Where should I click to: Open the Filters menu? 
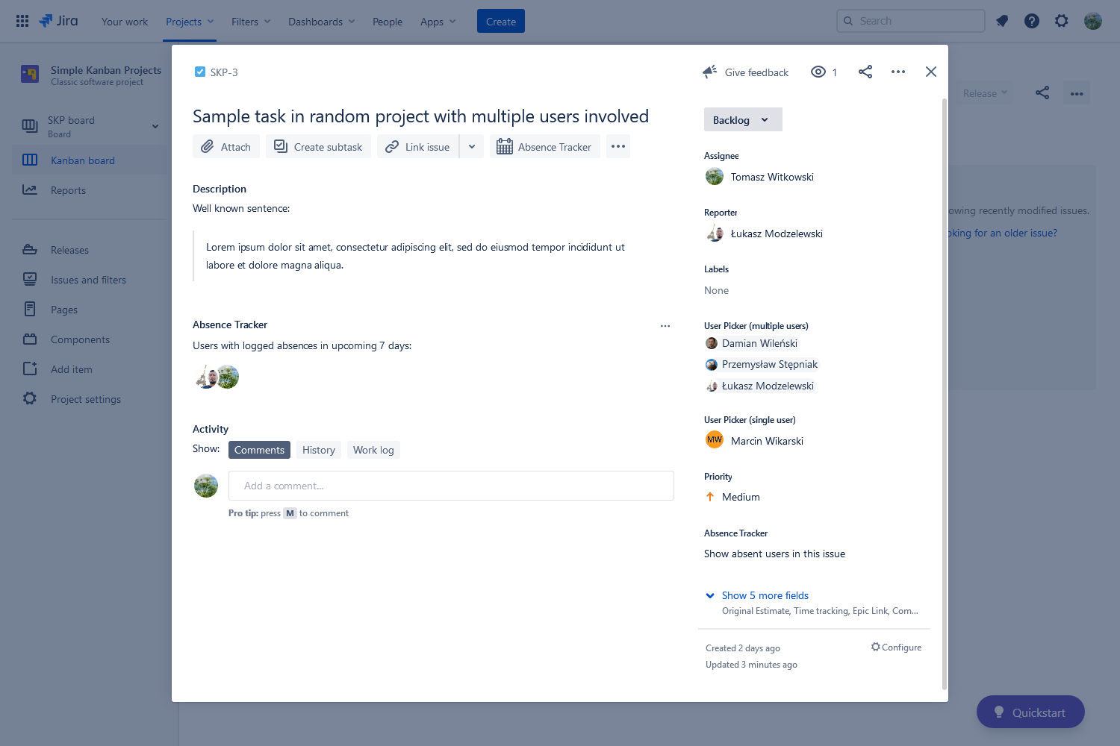tap(251, 22)
